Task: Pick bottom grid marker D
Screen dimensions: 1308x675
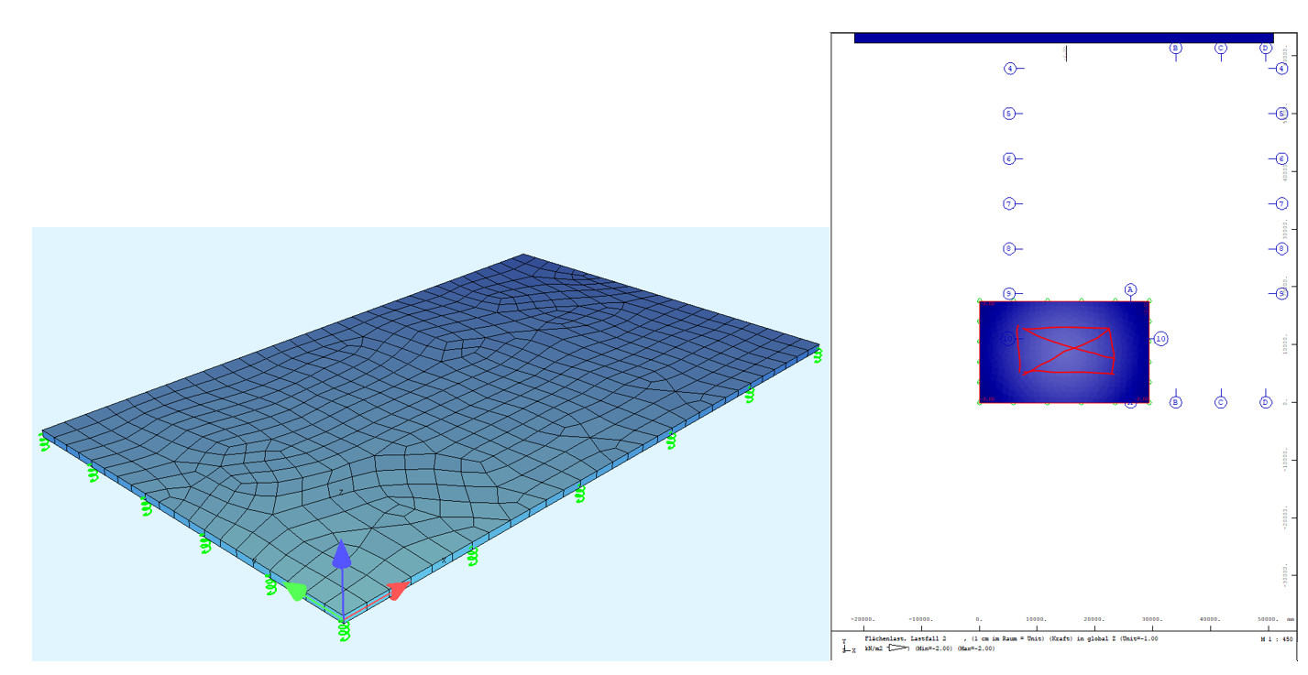Action: [x=1266, y=402]
